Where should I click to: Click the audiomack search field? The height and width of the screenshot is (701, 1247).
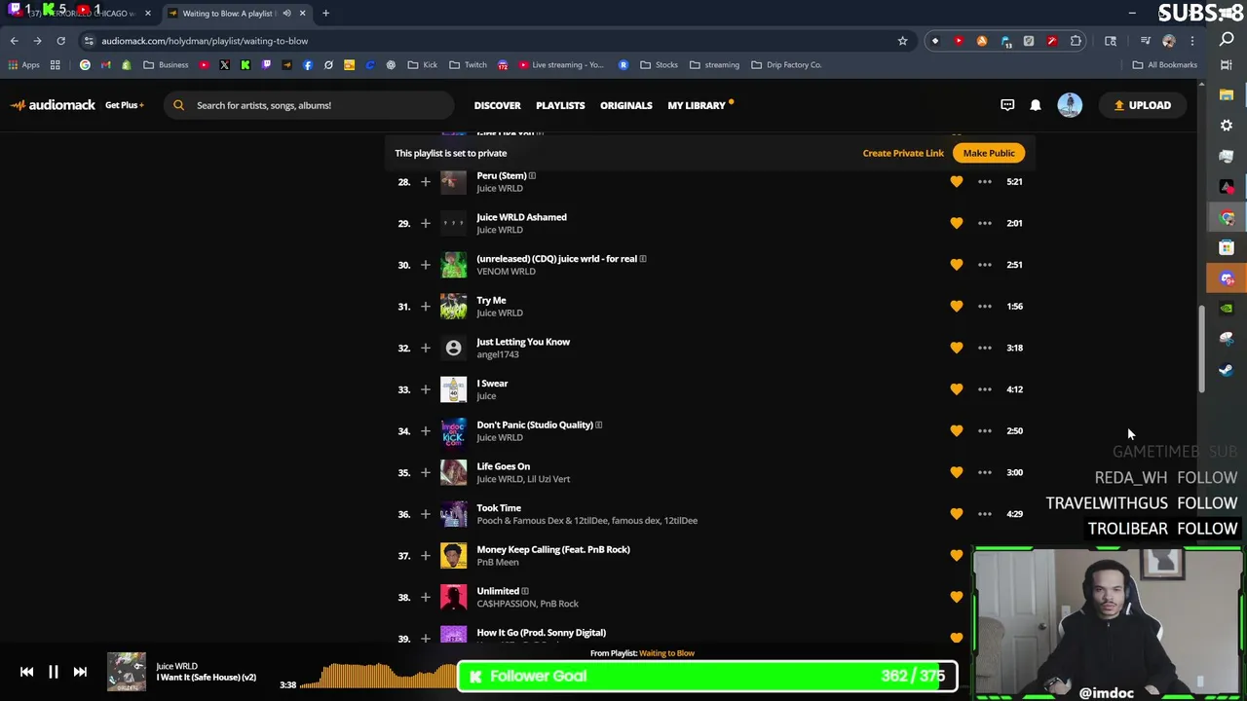(x=308, y=105)
